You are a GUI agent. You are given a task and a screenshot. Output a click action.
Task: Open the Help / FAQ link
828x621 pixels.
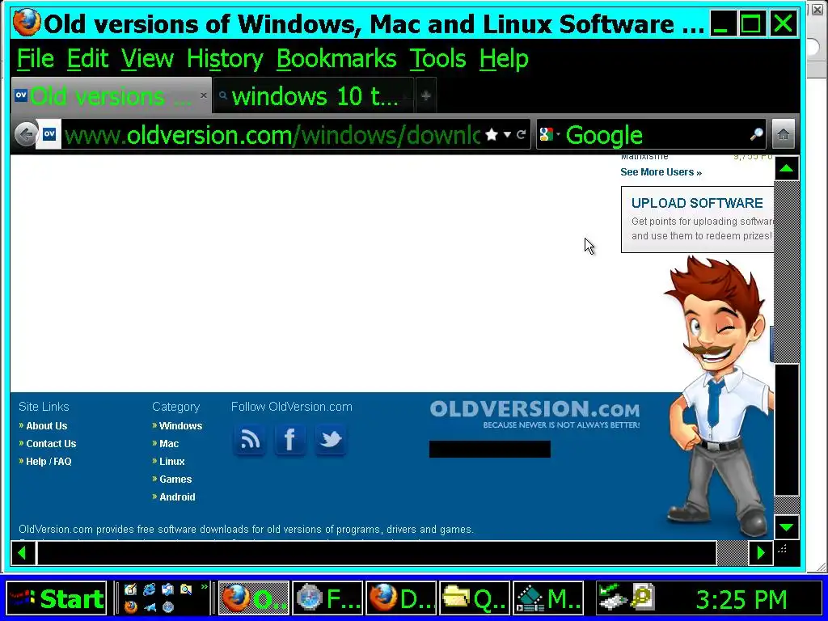coord(49,462)
